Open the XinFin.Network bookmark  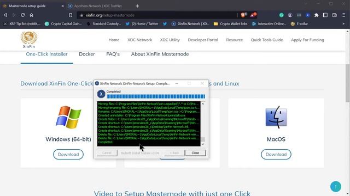tap(190, 24)
